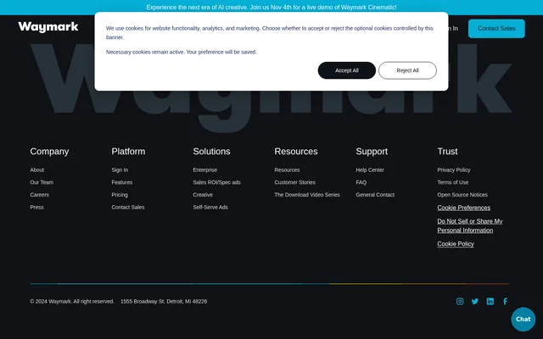Open Sales ROI/Spec ads link

point(217,182)
